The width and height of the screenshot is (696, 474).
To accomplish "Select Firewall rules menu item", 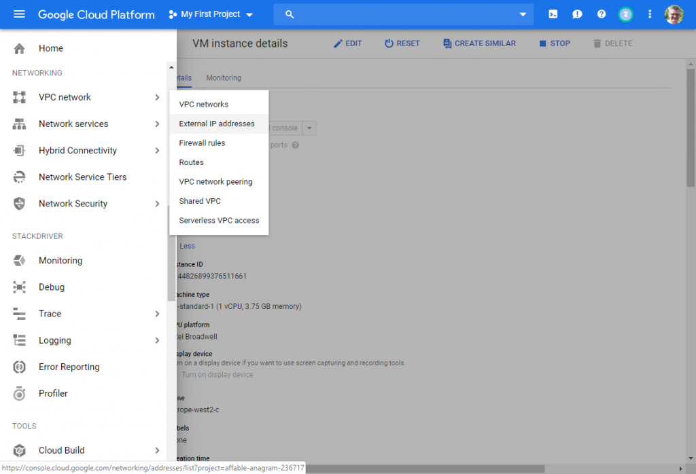I will 219,143.
